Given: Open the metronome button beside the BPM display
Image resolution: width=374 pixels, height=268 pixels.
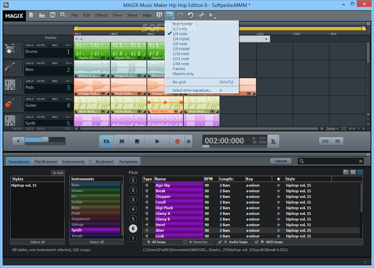Looking at the screenshot, I should (273, 141).
